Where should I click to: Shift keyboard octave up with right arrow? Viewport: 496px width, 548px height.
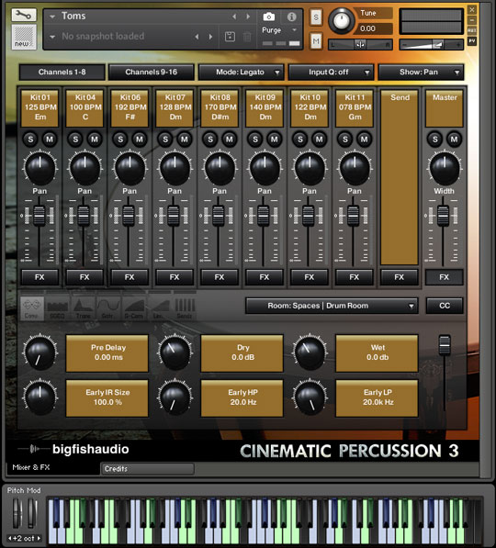point(39,538)
